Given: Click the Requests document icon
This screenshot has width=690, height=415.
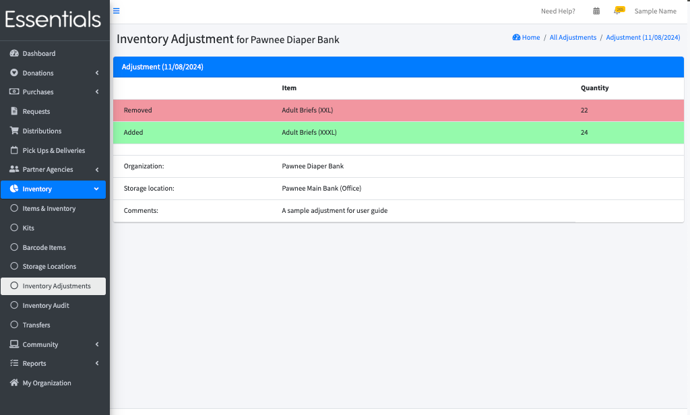Looking at the screenshot, I should pos(14,111).
